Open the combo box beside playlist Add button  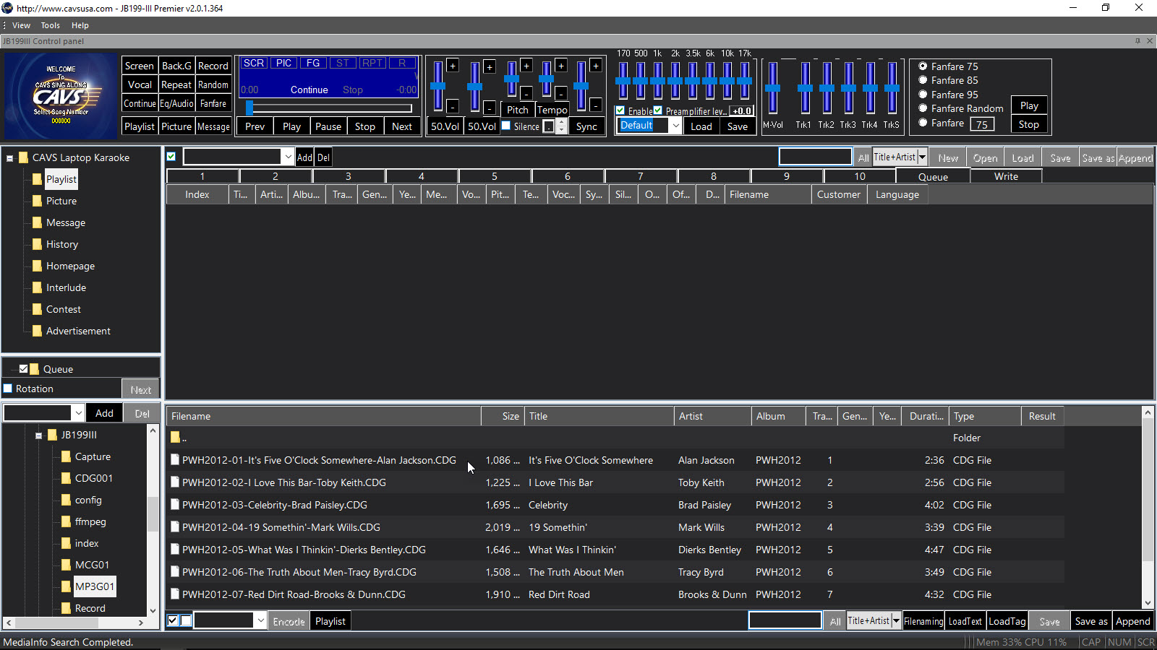coord(288,157)
